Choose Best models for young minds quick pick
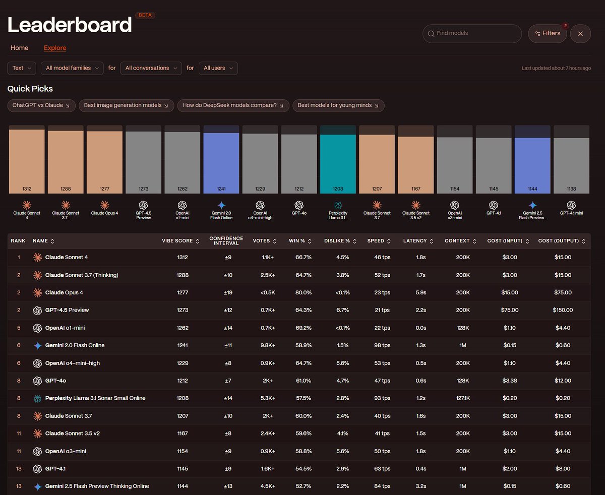 pyautogui.click(x=338, y=105)
